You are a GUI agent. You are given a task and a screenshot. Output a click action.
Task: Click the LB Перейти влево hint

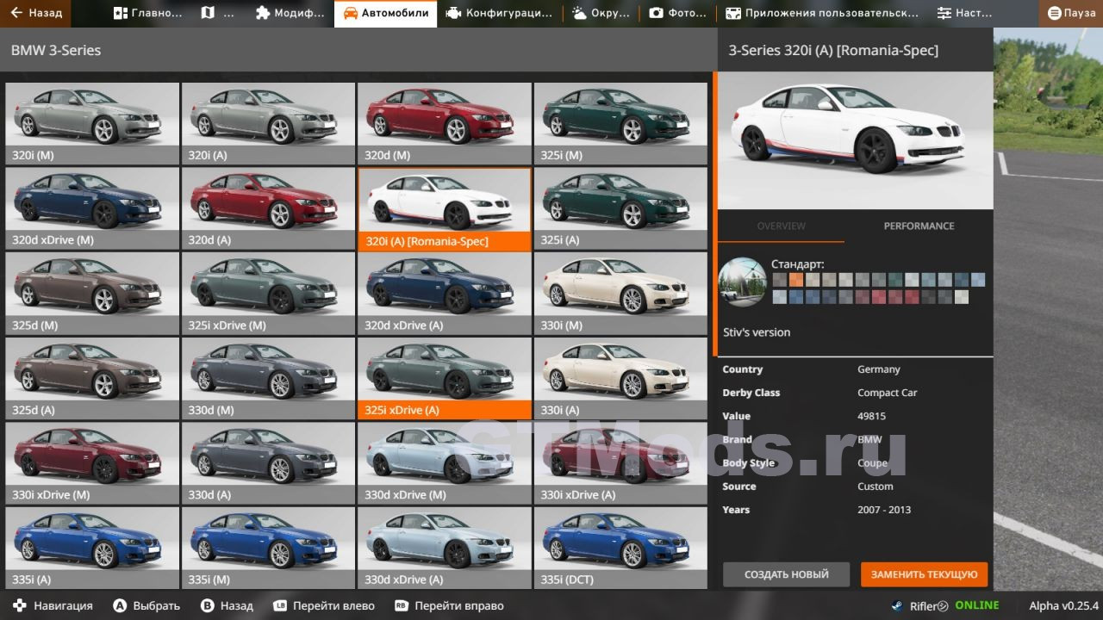(324, 605)
